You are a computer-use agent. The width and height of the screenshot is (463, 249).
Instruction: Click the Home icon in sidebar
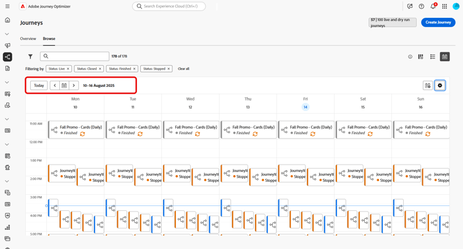pos(7,20)
